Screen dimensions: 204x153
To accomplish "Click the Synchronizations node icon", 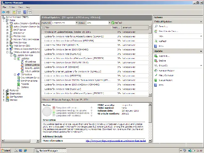I will (19, 81).
